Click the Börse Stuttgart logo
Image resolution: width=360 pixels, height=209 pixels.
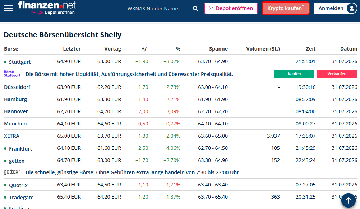point(12,73)
